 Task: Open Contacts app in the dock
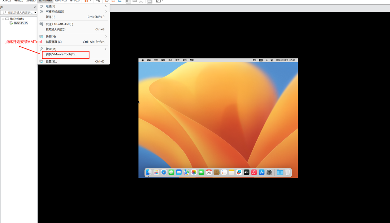coord(216,172)
